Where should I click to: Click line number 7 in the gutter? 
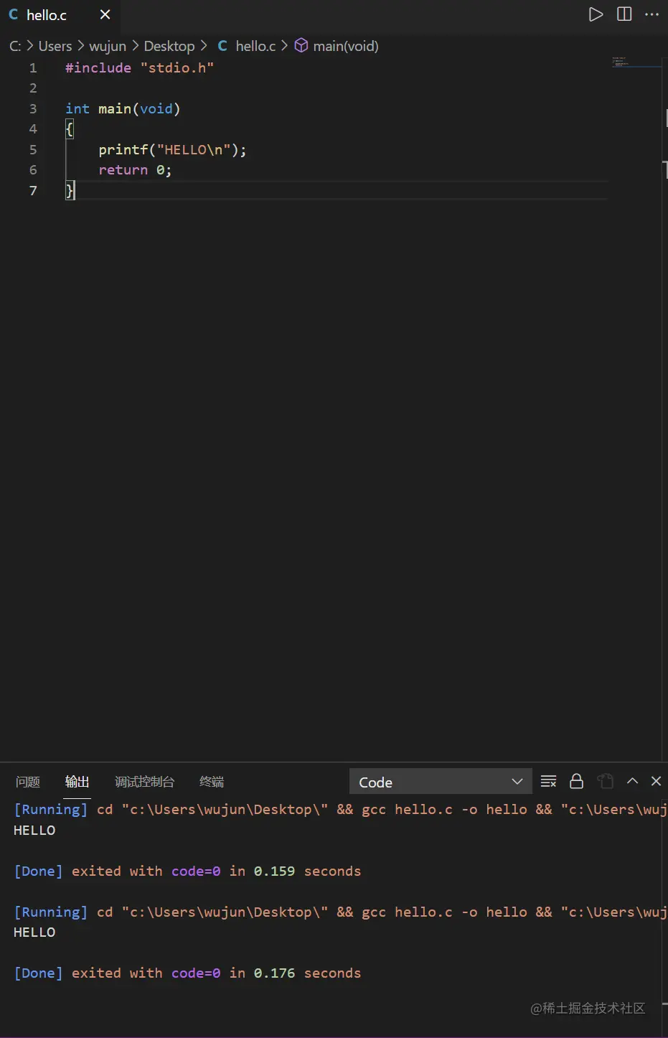coord(33,191)
